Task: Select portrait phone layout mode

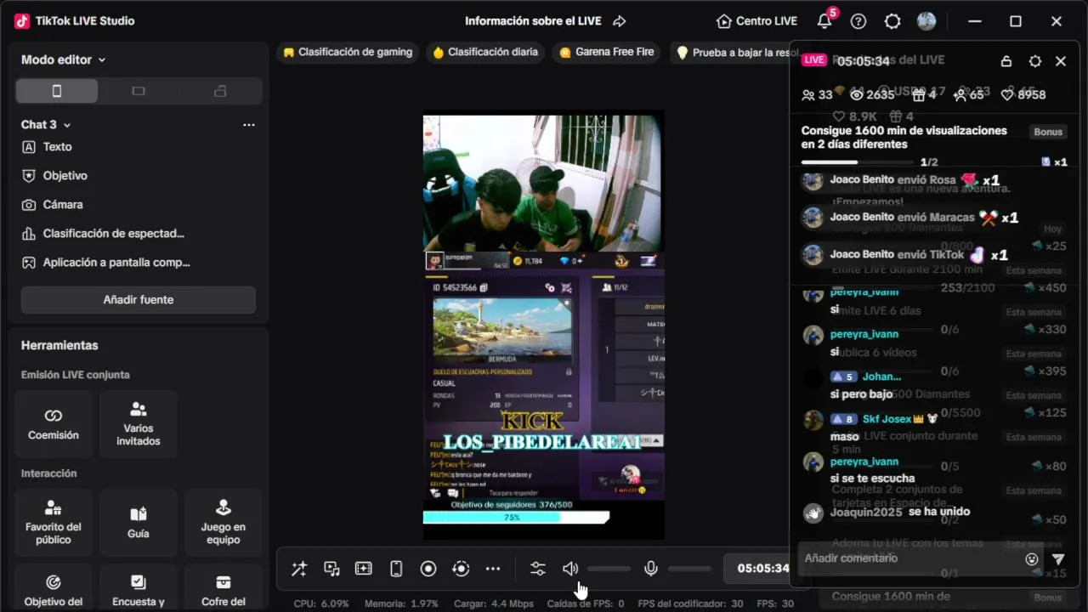Action: (57, 91)
